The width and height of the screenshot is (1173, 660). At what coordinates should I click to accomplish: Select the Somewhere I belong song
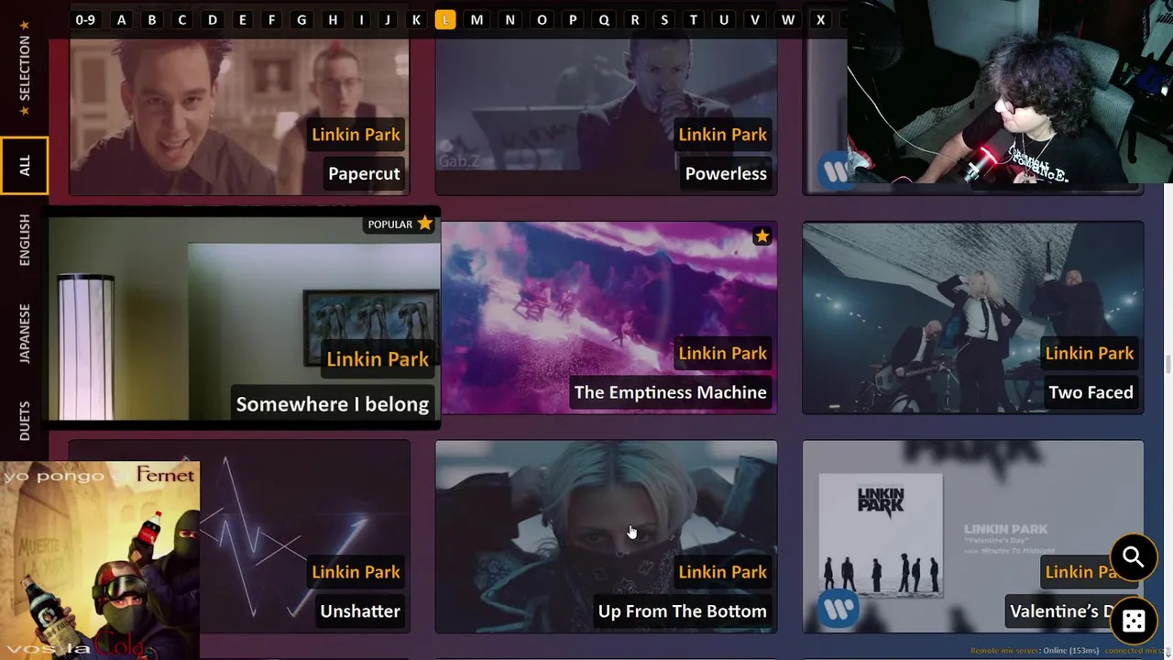[x=244, y=319]
